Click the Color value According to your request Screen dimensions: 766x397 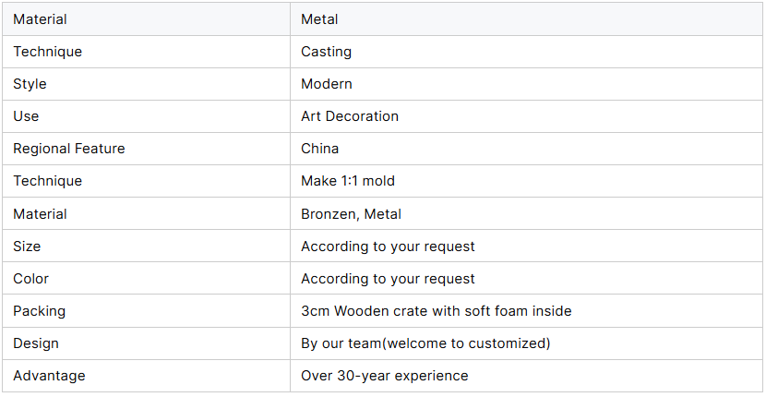[x=388, y=278]
